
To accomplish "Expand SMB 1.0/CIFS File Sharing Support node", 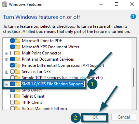I will tap(6, 84).
